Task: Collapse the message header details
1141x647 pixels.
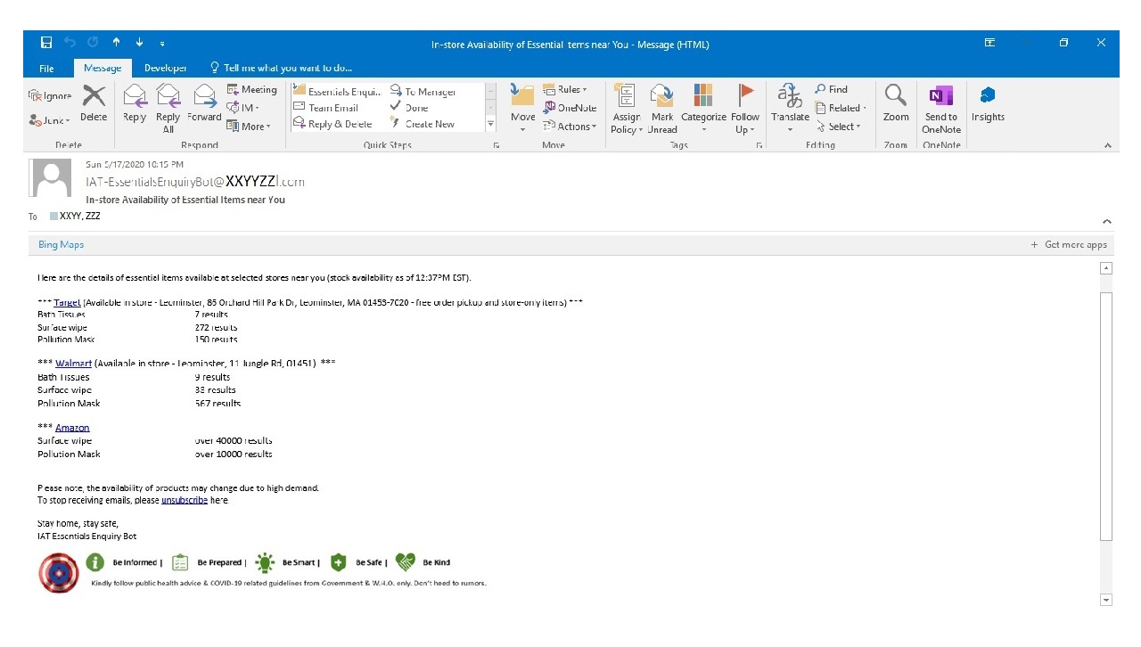Action: pos(1107,221)
